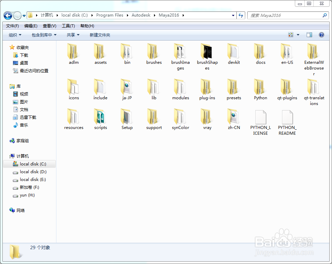Screen dimensions: 332x264
Task: Select the ExternalWebBrowser folder
Action: point(314,59)
